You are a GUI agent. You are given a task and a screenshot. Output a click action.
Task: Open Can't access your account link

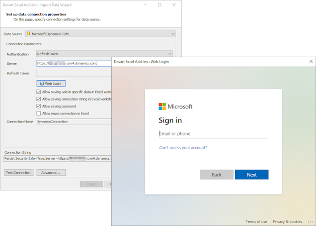coord(183,148)
